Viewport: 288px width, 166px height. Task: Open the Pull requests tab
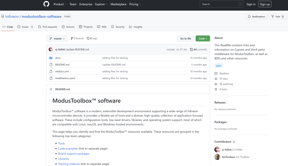[48, 27]
